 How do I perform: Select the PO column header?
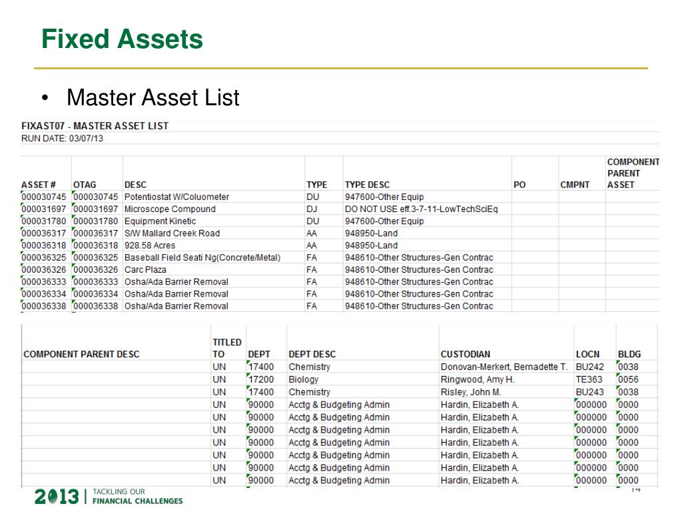point(519,185)
